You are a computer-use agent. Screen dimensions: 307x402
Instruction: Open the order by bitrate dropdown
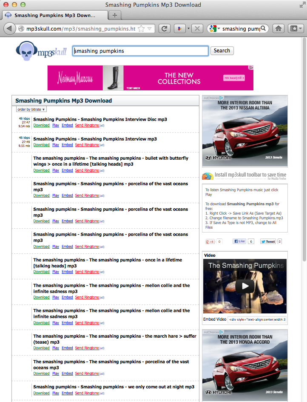point(31,109)
